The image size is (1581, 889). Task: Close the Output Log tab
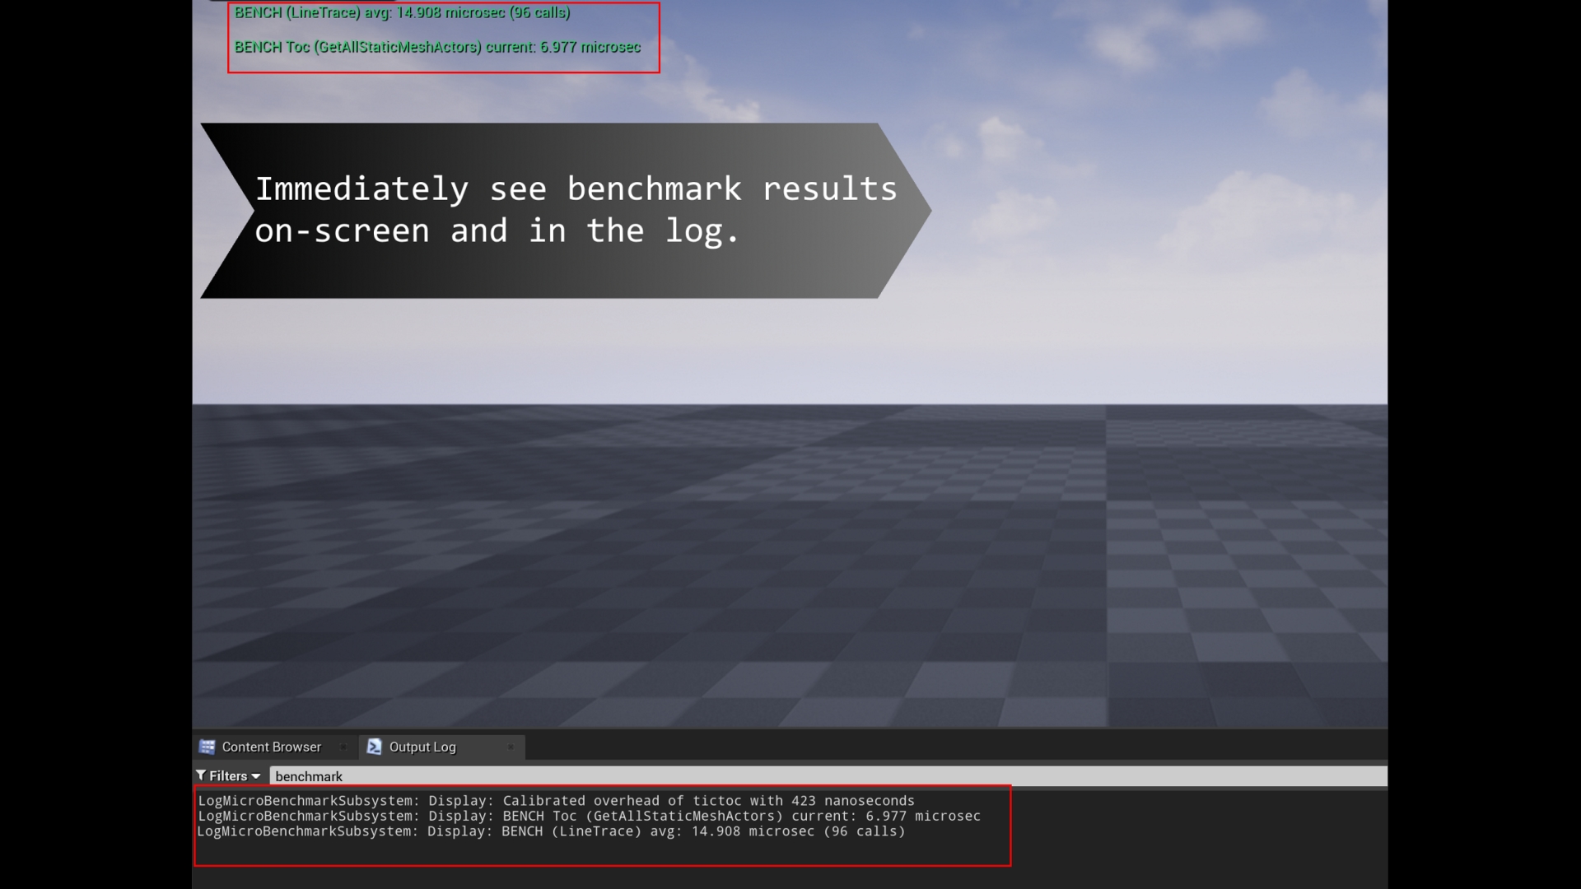click(x=511, y=747)
